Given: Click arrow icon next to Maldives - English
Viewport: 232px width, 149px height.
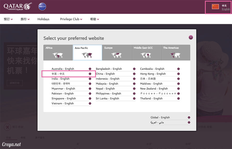Looking at the screenshot, I should (178, 84).
